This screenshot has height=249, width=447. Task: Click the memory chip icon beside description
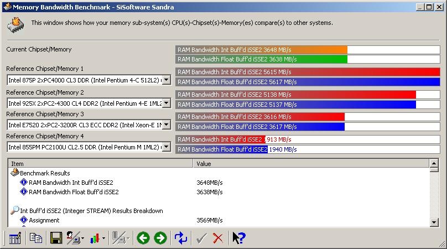[15, 25]
